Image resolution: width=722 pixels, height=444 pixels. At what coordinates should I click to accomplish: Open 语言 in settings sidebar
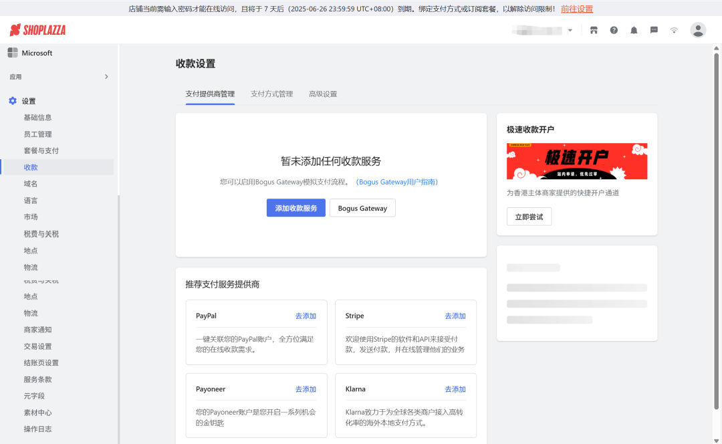(x=31, y=201)
